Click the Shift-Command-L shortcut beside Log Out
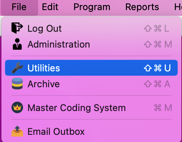 (156, 28)
